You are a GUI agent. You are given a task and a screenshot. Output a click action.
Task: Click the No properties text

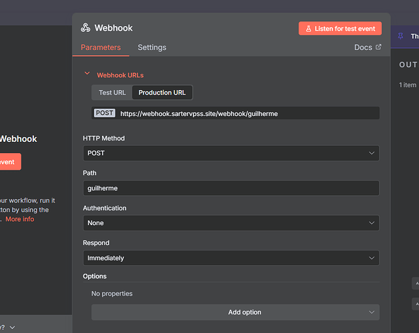pos(112,294)
